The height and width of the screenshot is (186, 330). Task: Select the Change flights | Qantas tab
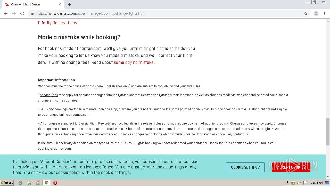(33, 4)
